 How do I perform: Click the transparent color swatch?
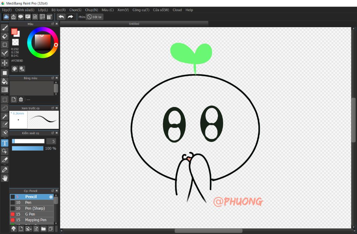(15, 42)
